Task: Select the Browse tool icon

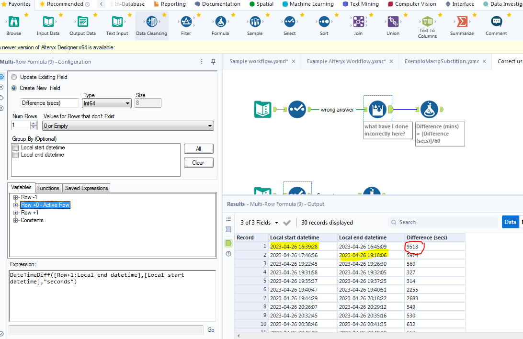Action: (14, 22)
